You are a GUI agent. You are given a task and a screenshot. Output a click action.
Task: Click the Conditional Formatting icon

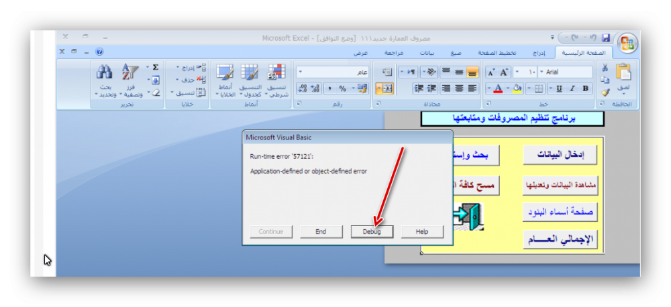tap(276, 72)
